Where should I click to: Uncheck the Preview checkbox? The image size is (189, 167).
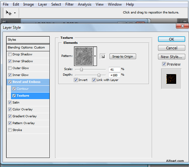pos(164,64)
